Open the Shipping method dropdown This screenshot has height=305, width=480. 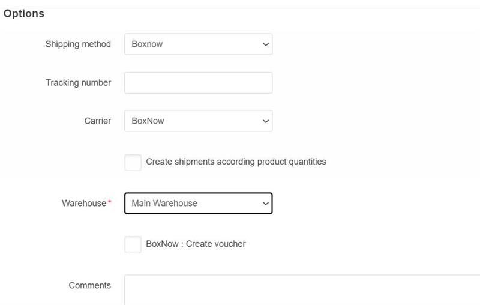click(198, 44)
